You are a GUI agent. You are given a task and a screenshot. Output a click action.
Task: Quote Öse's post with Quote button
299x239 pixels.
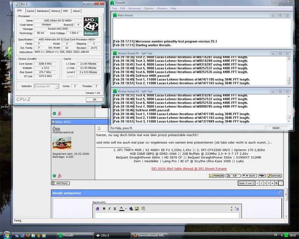pyautogui.click(x=249, y=176)
